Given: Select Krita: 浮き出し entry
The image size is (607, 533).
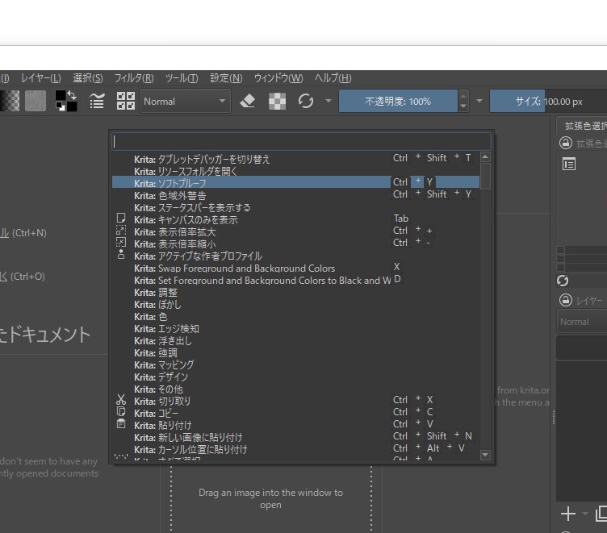Looking at the screenshot, I should point(295,340).
